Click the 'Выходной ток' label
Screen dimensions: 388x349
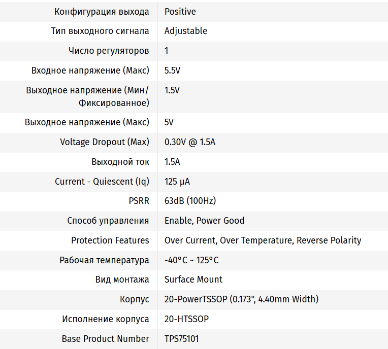coord(120,162)
